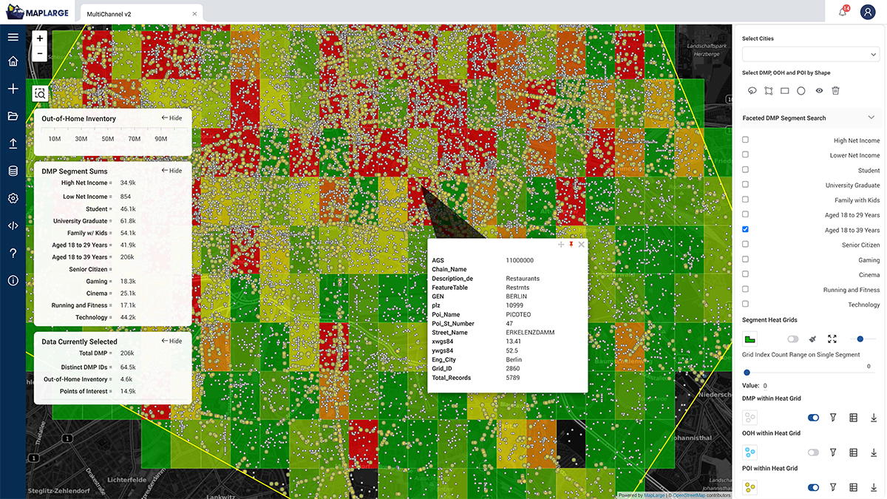
Task: Toggle shape visibility with the eye icon
Action: click(x=819, y=90)
